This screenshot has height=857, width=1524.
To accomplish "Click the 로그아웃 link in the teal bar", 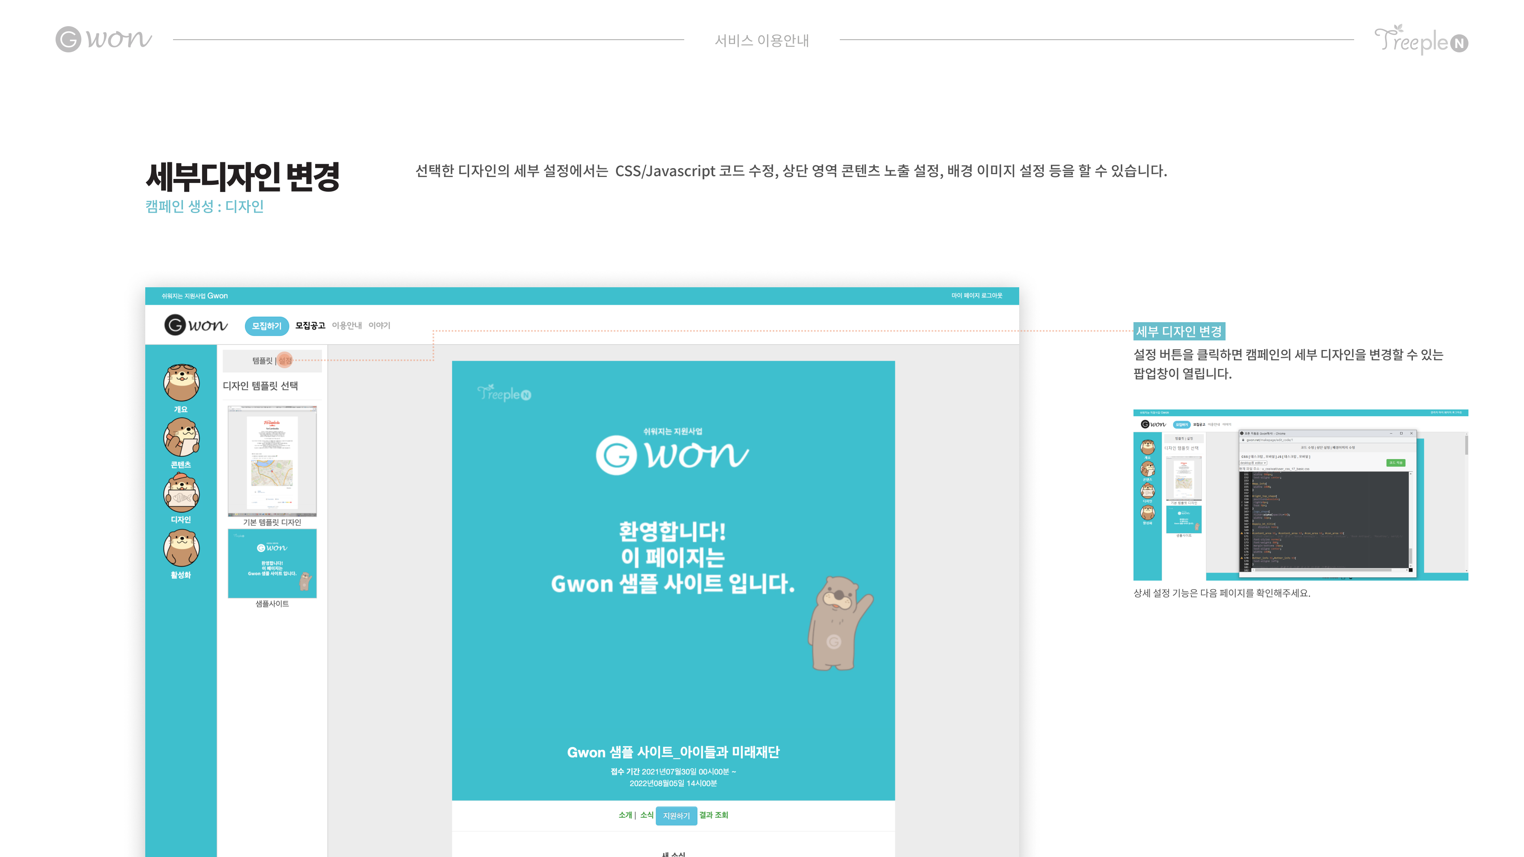I will [x=991, y=296].
